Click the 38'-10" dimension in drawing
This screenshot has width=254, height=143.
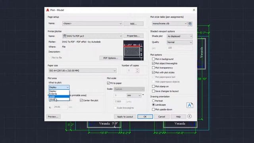click(202, 79)
